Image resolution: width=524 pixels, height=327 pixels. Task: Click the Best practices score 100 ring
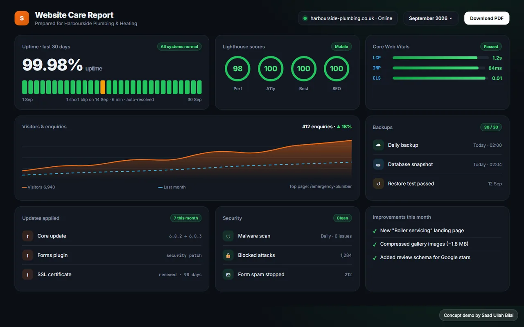point(303,69)
